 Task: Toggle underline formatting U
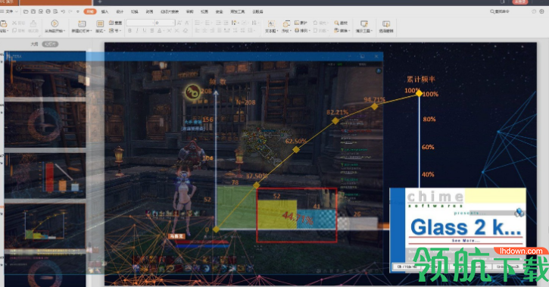(144, 31)
